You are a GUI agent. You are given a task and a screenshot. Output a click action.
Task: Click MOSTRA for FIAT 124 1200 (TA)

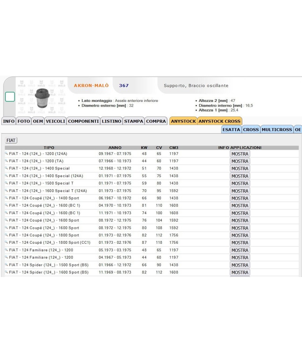pyautogui.click(x=240, y=161)
